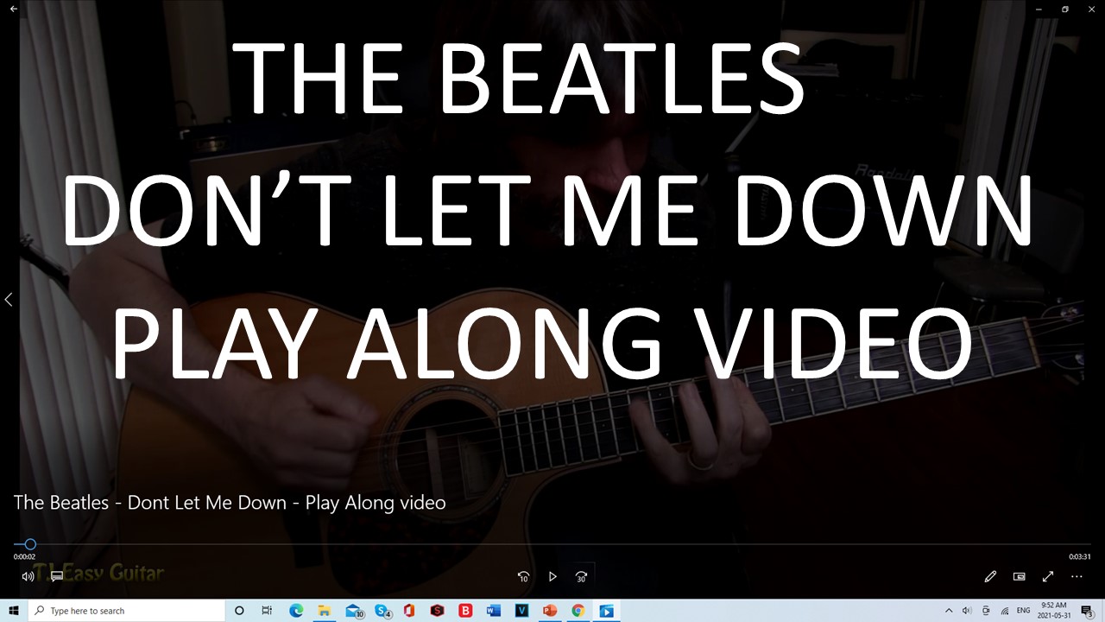Open Microsoft Word from the taskbar
The image size is (1105, 622).
point(494,611)
